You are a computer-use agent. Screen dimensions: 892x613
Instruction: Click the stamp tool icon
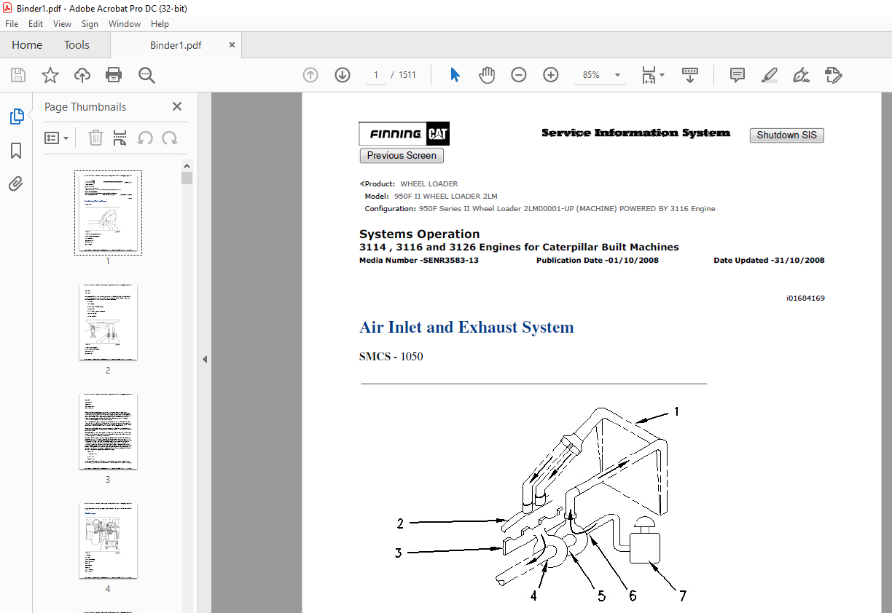(x=834, y=75)
